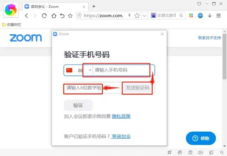The height and width of the screenshot is (156, 227).
Task: Toggle the speaker mute icon in status bar
Action: [x=200, y=152]
